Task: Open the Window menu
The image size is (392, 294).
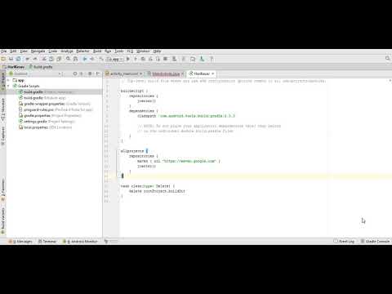Action: (x=143, y=51)
